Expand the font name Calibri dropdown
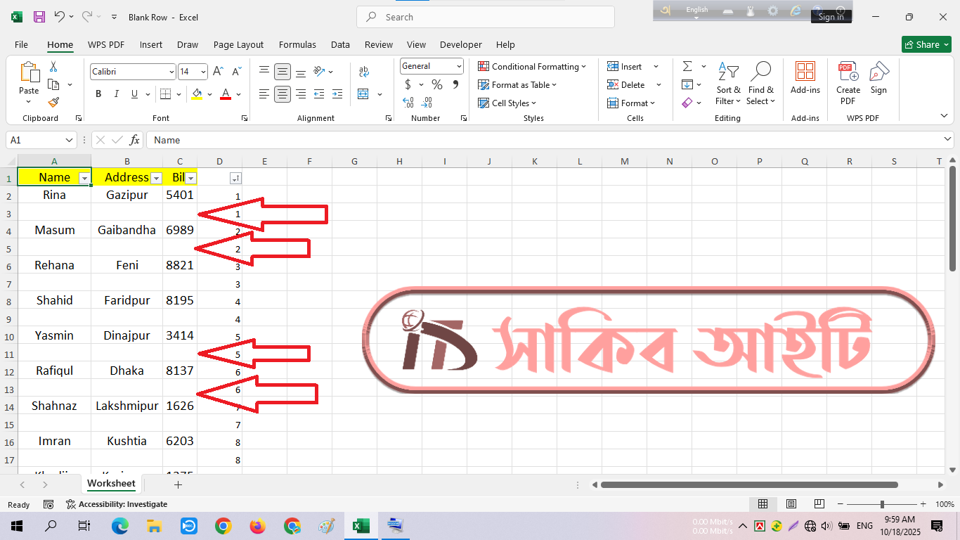 (x=171, y=72)
